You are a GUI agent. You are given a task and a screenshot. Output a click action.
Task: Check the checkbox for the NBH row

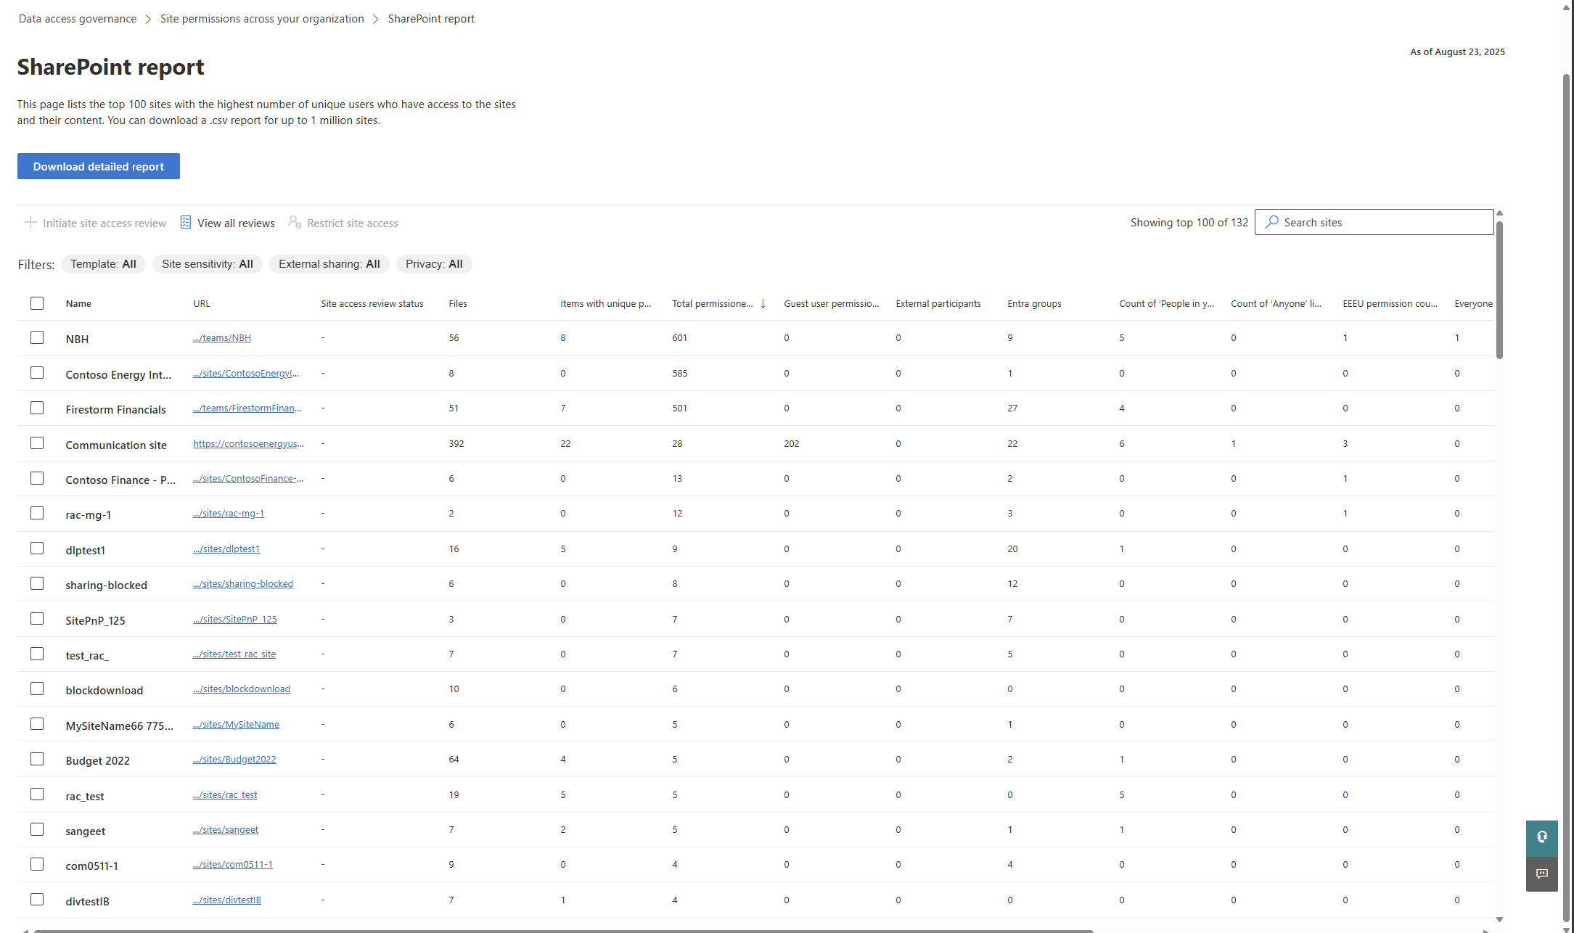click(37, 337)
